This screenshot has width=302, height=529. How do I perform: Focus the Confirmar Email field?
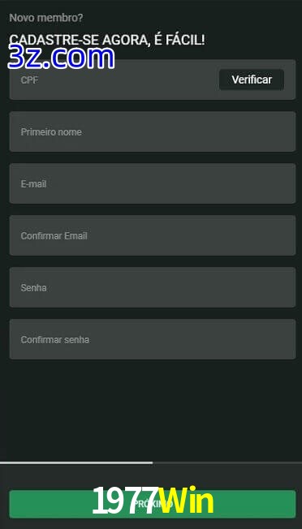point(153,235)
